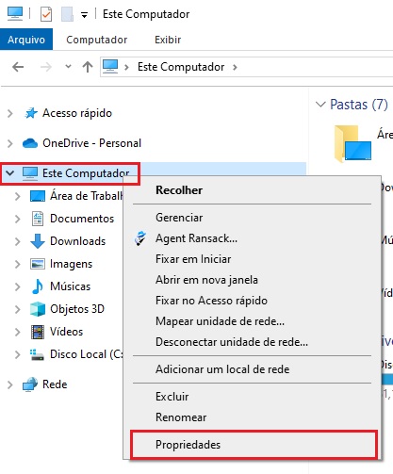The image size is (393, 474).
Task: Click the Músicas note icon
Action: pyautogui.click(x=38, y=286)
